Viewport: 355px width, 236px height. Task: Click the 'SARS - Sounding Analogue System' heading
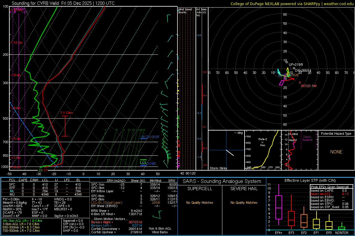coord(222,181)
